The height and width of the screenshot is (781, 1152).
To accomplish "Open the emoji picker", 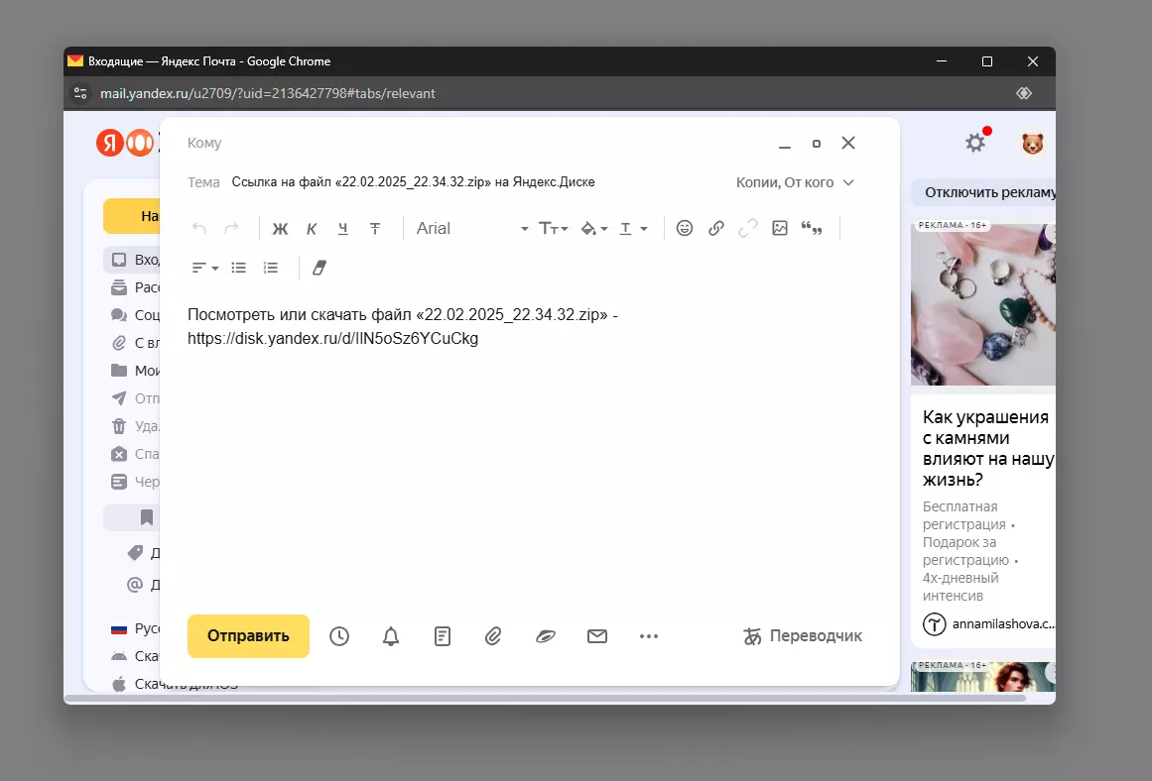I will 684,228.
